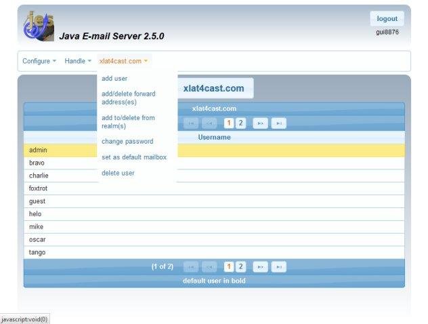The height and width of the screenshot is (324, 428).
Task: Click the xlat4cast.com page title
Action: tap(214, 88)
